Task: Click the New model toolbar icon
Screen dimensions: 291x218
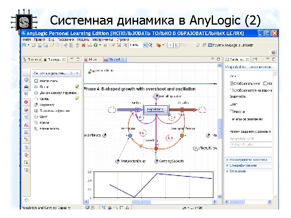Action: 24,45
